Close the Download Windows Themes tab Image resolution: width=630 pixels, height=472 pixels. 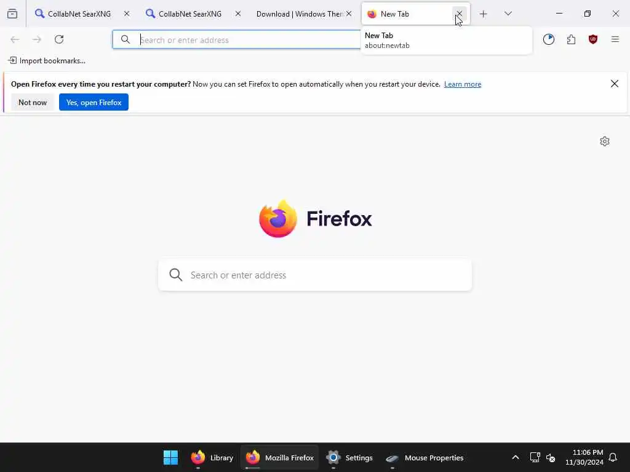pyautogui.click(x=349, y=14)
